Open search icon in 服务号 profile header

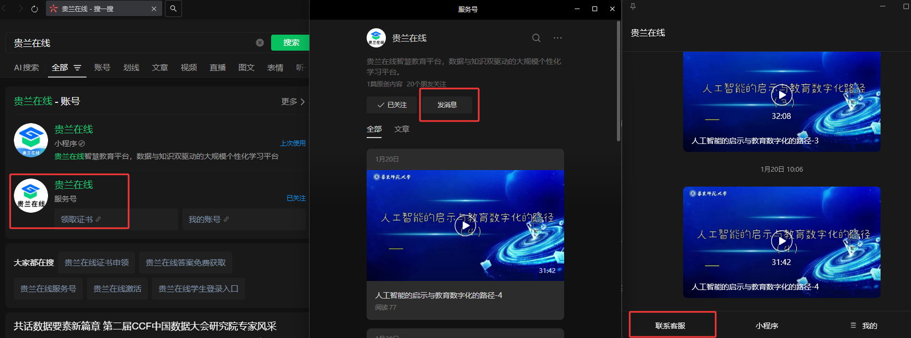coord(536,38)
